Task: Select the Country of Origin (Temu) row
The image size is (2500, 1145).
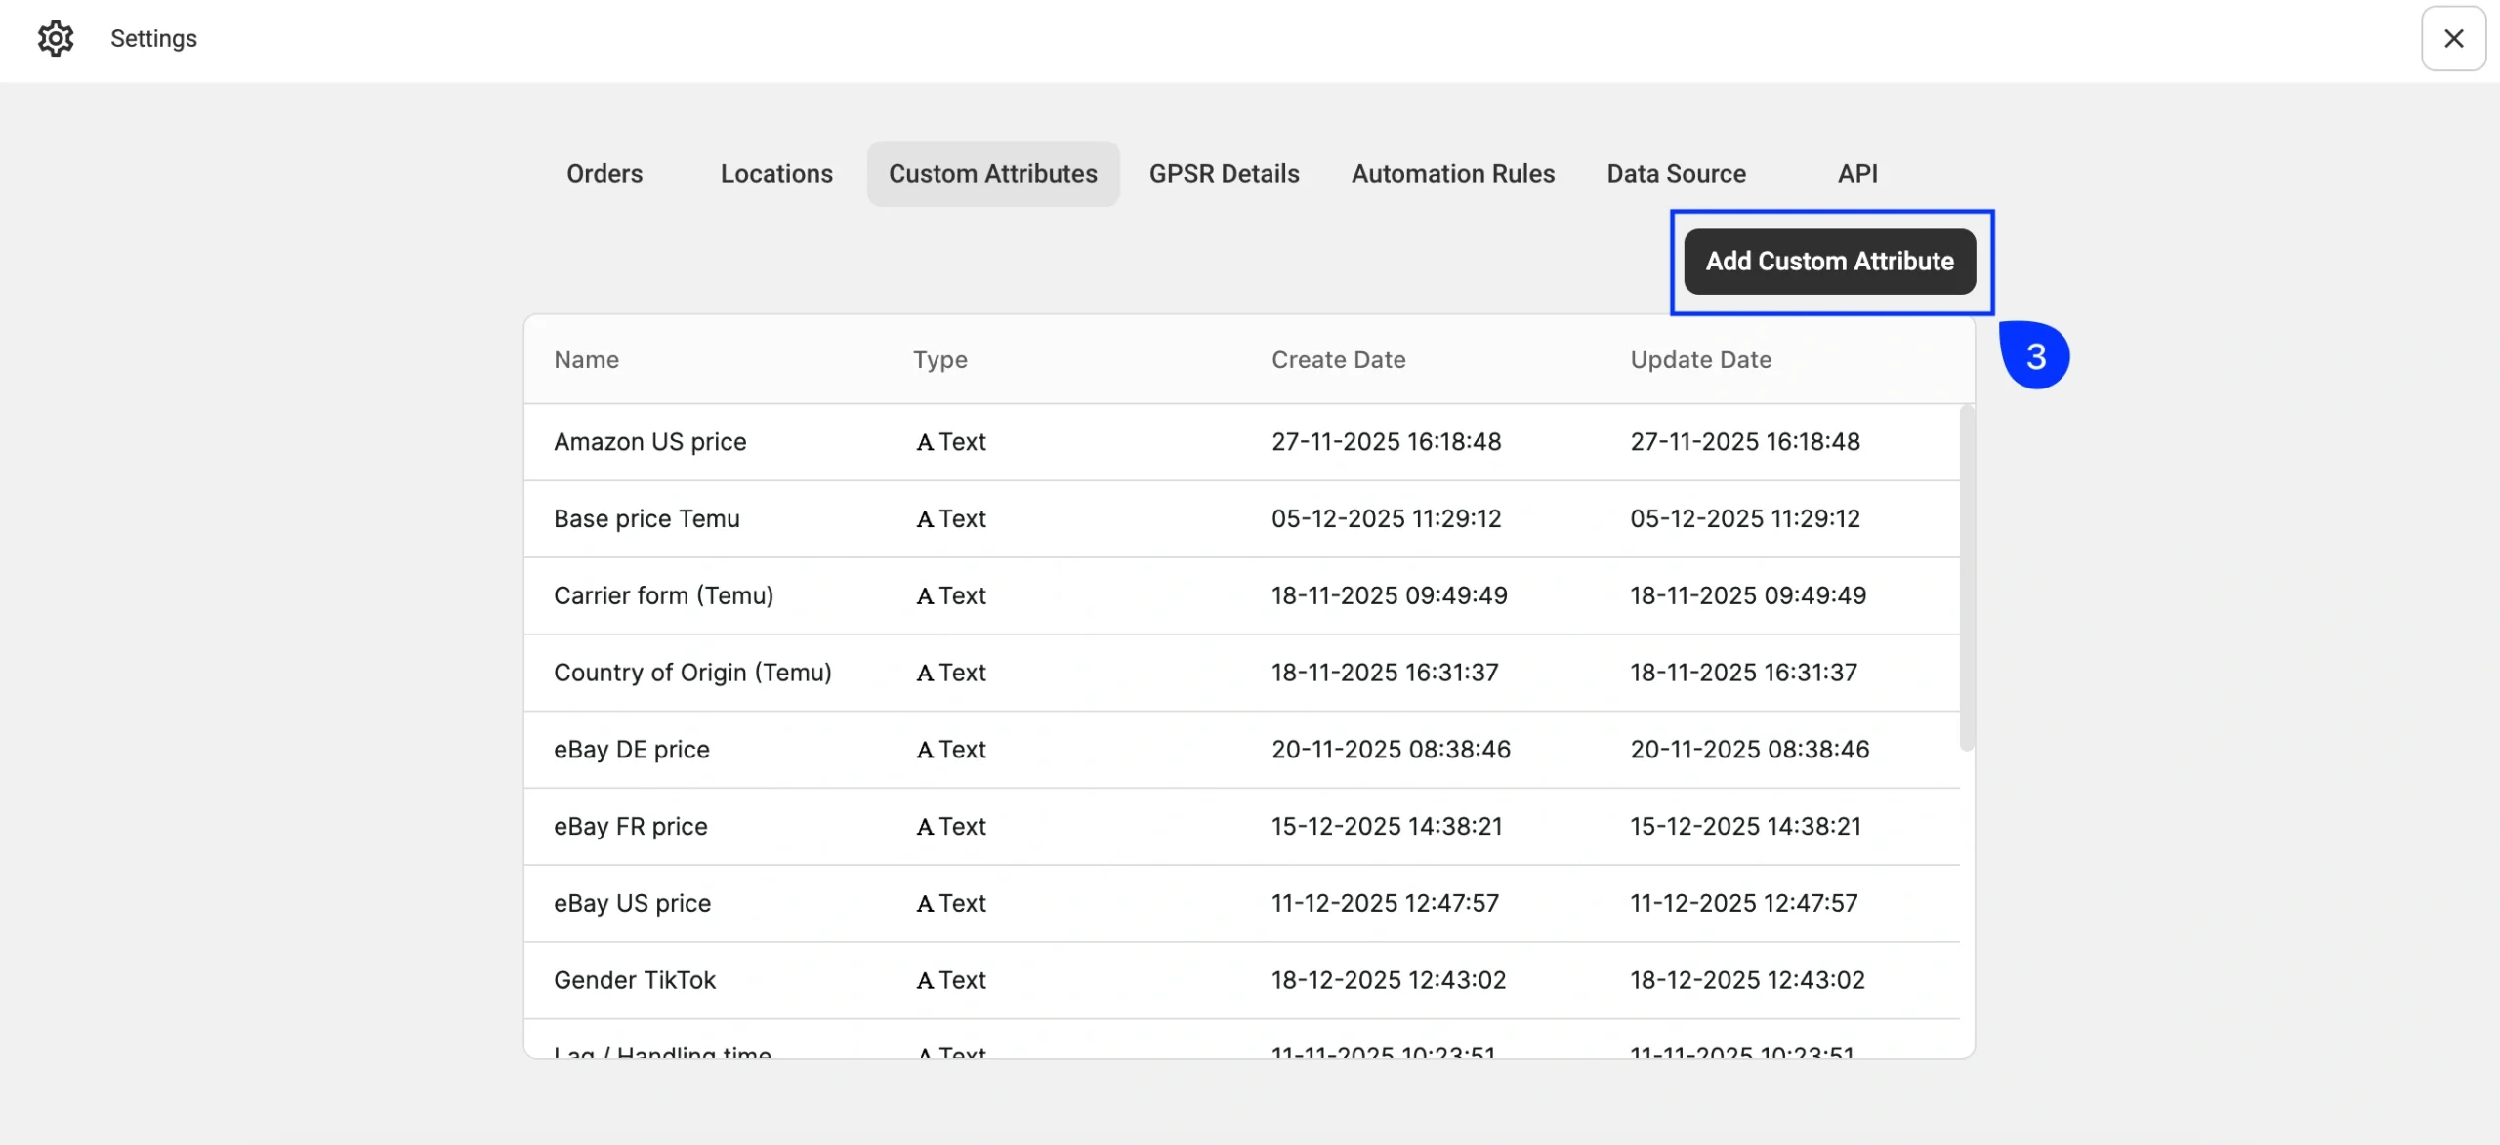Action: tap(692, 673)
